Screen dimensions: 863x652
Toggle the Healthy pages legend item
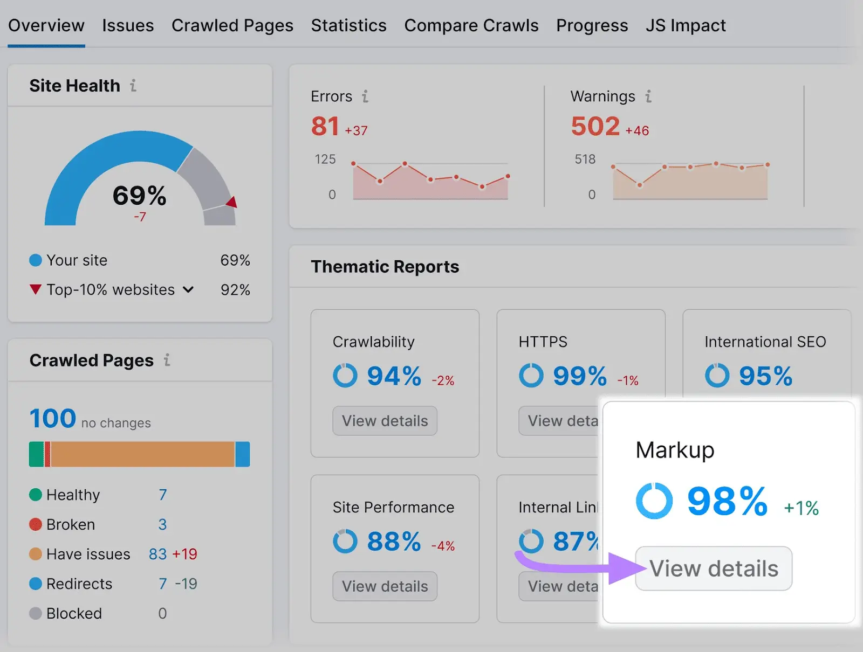[73, 494]
